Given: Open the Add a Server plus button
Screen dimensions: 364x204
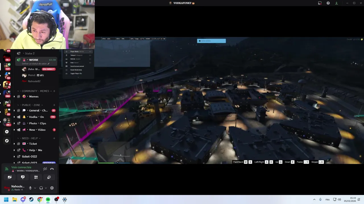Looking at the screenshot, I should (x=7, y=131).
